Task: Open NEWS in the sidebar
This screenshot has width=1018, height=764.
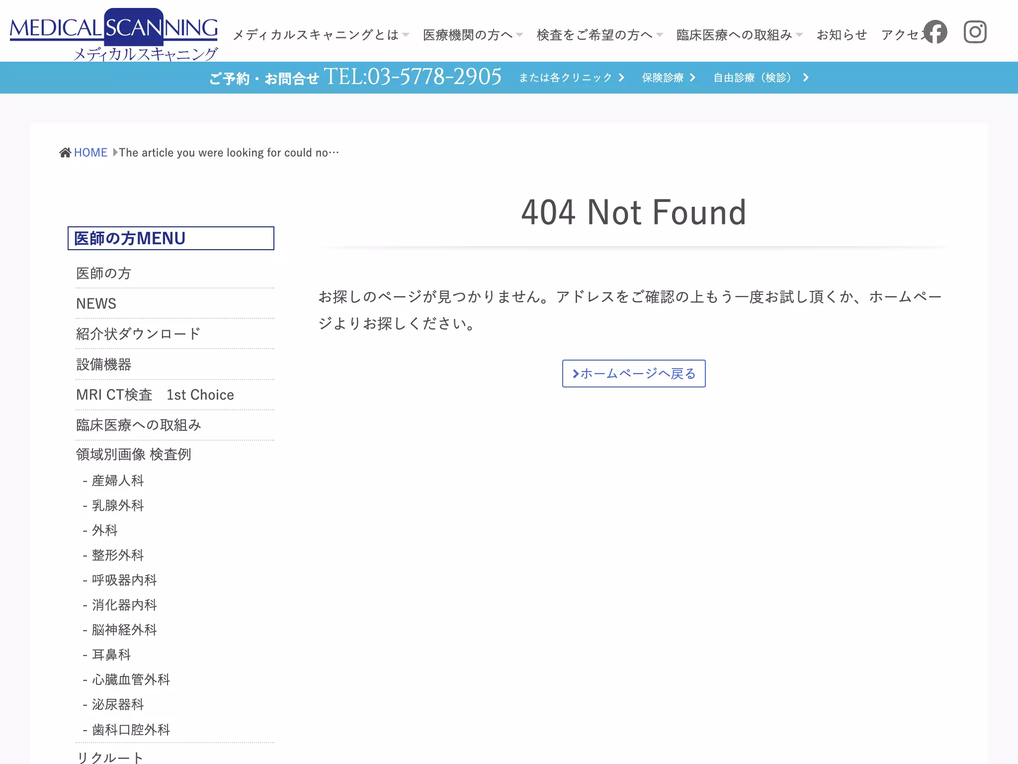Action: [x=175, y=303]
